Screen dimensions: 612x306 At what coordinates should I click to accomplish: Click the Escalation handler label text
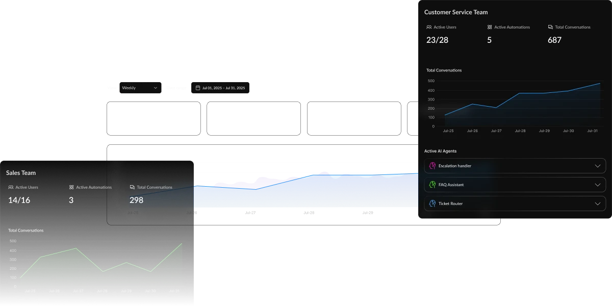454,166
